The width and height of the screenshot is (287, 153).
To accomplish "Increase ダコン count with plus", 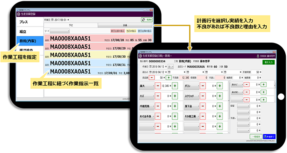I will (x=219, y=86).
